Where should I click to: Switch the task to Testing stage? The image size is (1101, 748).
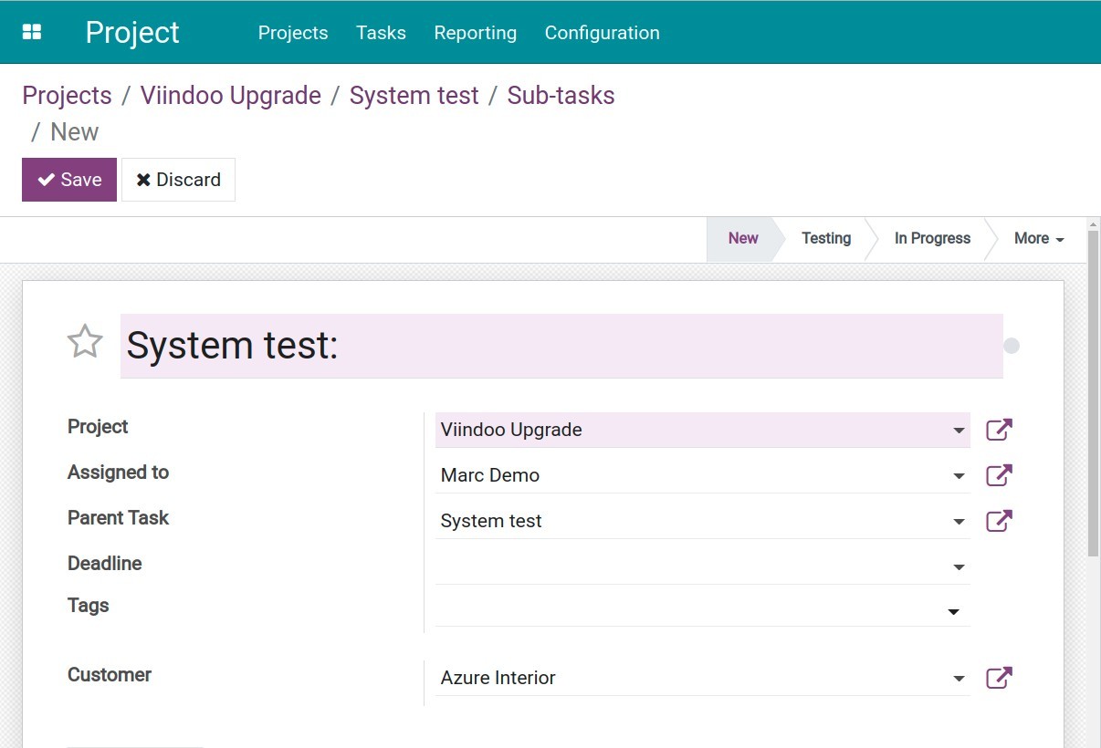825,238
